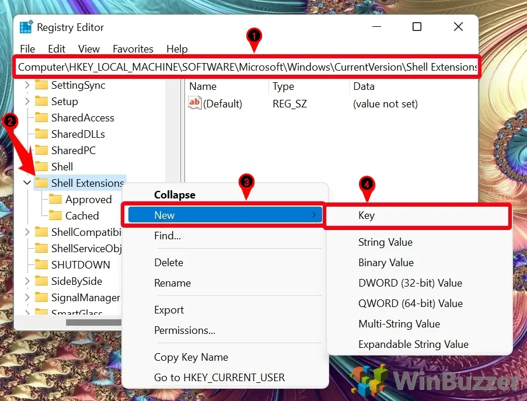The width and height of the screenshot is (527, 401).
Task: Click the SettingSync folder icon
Action: coord(41,85)
